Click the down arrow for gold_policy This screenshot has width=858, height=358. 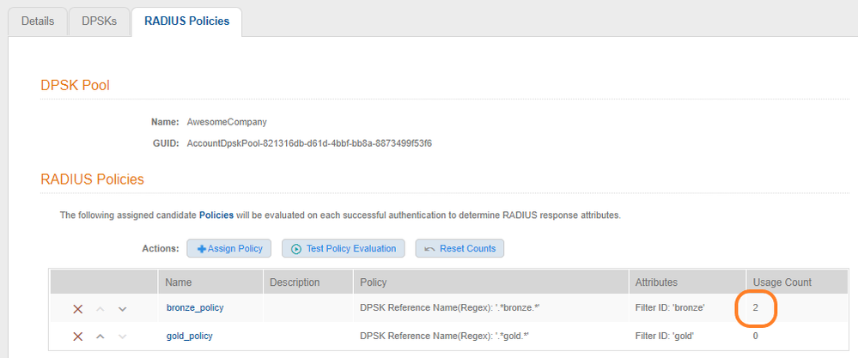(122, 336)
